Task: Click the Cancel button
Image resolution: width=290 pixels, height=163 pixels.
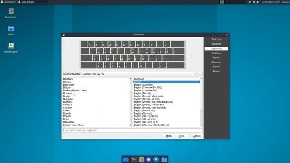Action: [x=197, y=136]
